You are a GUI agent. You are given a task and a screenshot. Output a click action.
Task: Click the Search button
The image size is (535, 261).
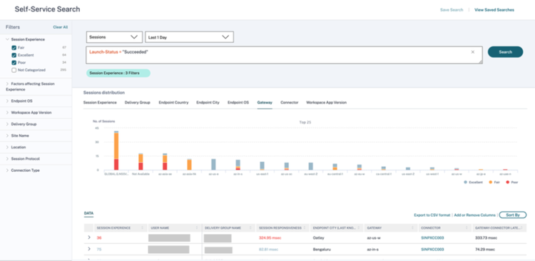click(x=505, y=52)
